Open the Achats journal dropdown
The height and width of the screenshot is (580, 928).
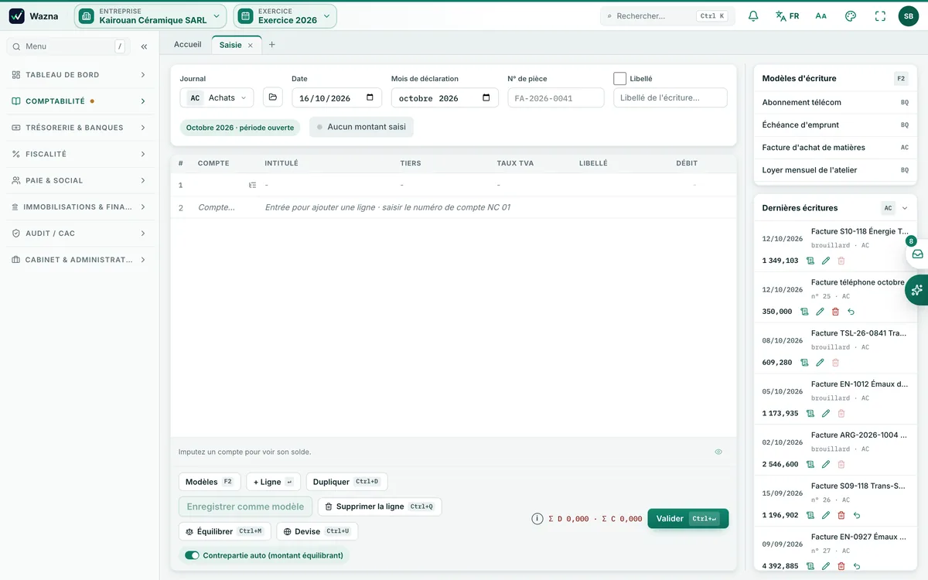(217, 97)
